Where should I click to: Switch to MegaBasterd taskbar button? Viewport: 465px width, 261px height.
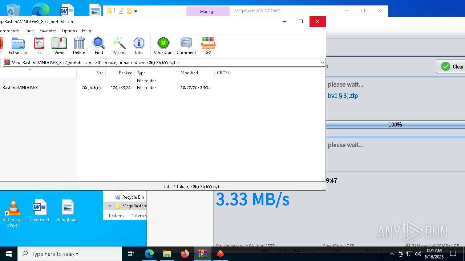220,254
